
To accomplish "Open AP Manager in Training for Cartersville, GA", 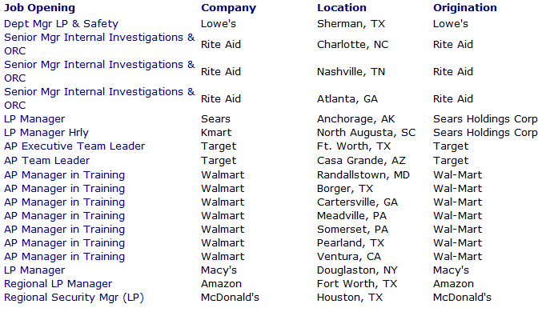I will click(64, 202).
